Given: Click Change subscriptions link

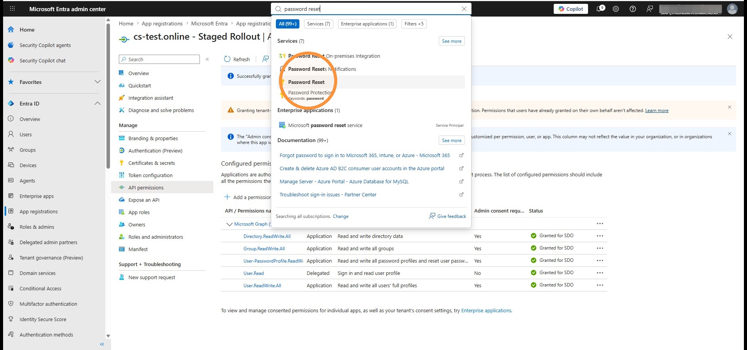Looking at the screenshot, I should pyautogui.click(x=340, y=216).
